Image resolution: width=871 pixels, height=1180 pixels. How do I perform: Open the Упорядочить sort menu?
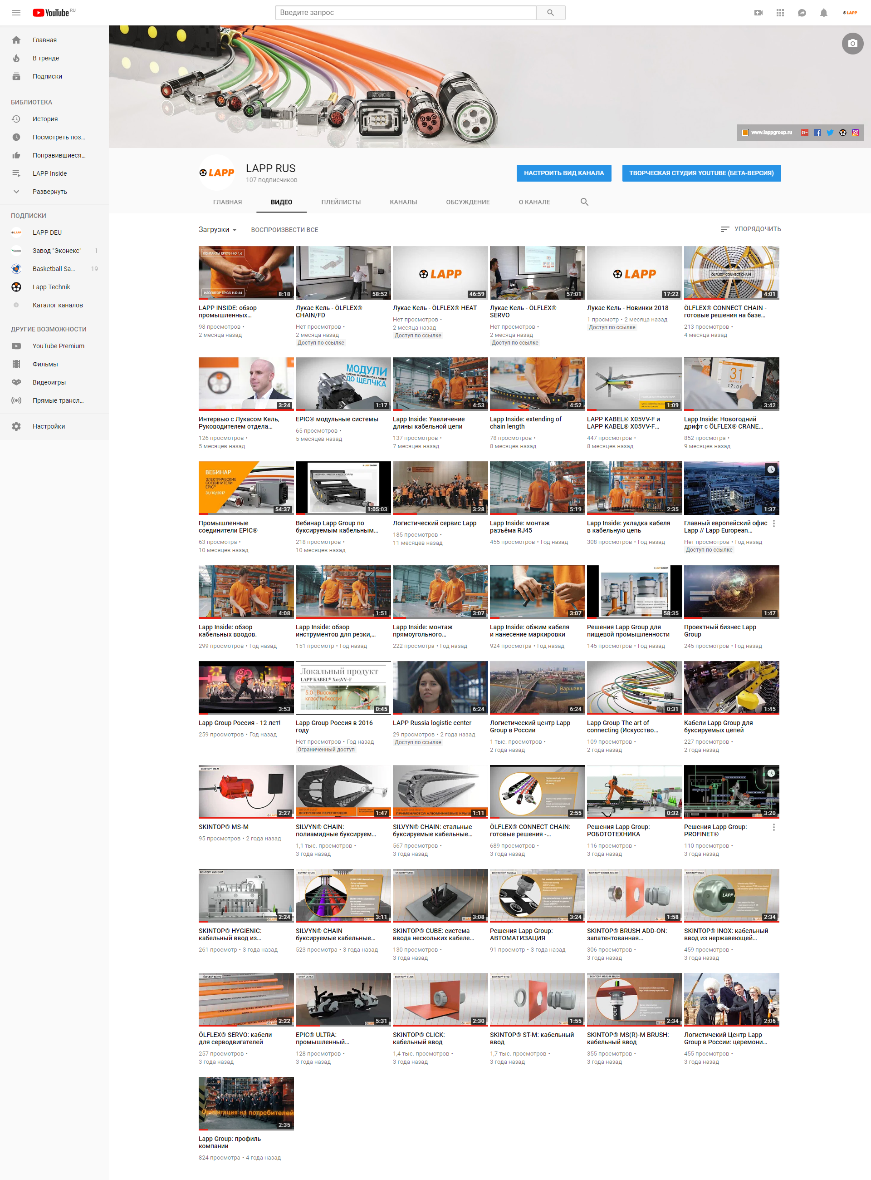click(x=751, y=229)
